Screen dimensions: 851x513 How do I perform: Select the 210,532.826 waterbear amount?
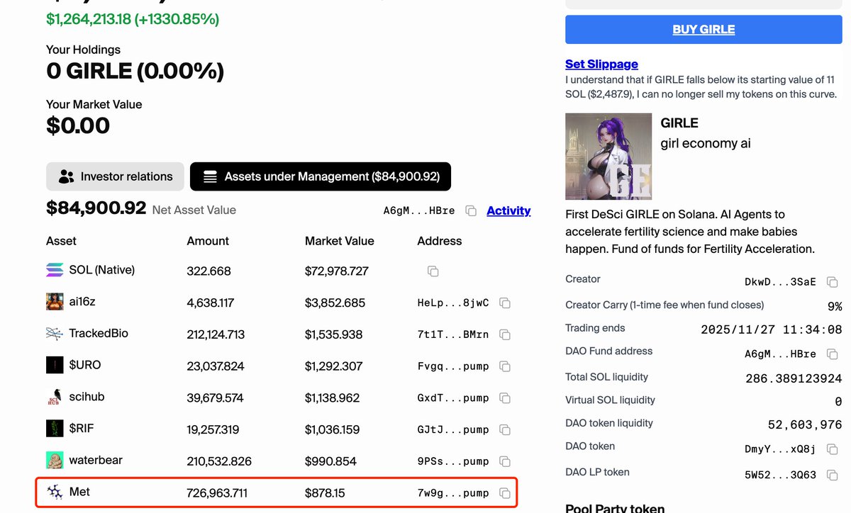(x=219, y=461)
